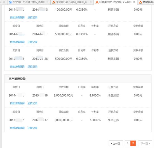Open 还款记录 for the 7.8000% mortgage loan
Image resolution: width=155 pixels, height=148 pixels.
(x=32, y=128)
